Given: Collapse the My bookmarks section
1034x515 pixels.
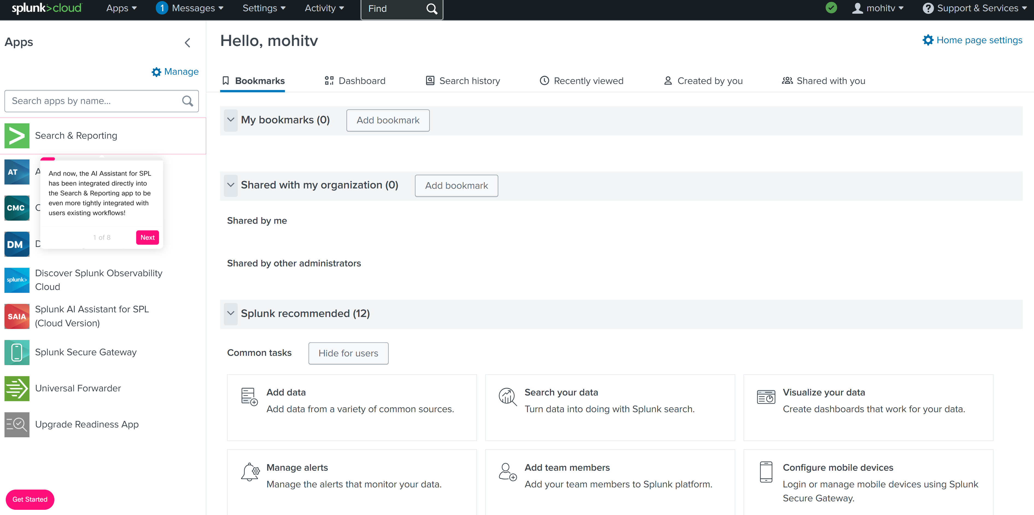Looking at the screenshot, I should (231, 120).
